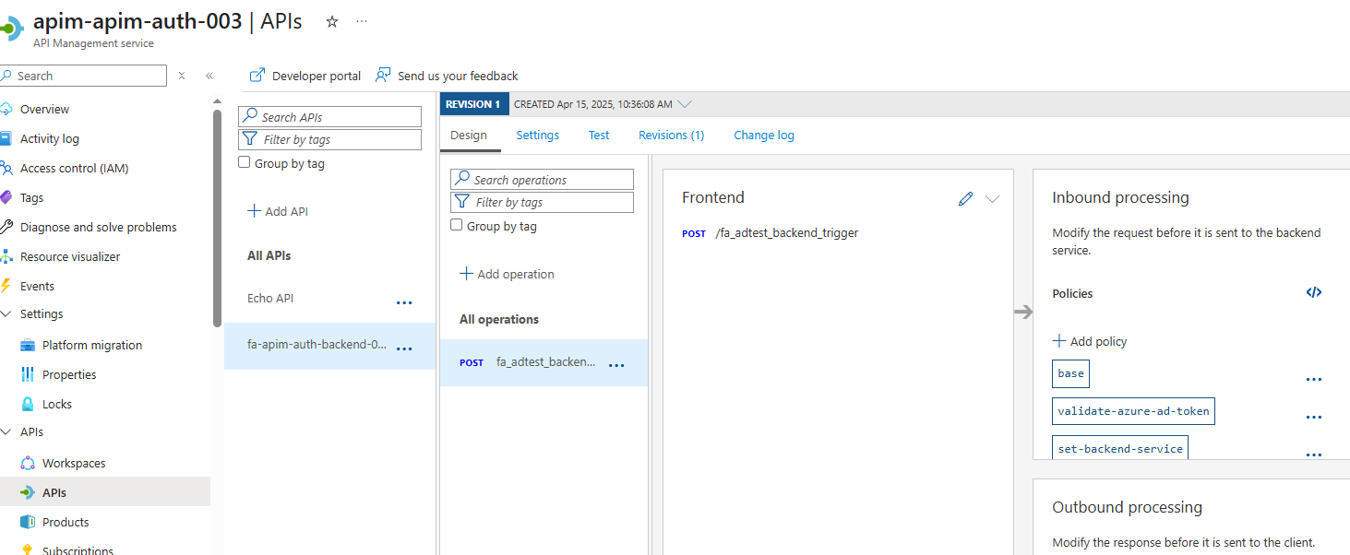Image resolution: width=1350 pixels, height=555 pixels.
Task: Enable Group by tag for APIs list
Action: 245,162
